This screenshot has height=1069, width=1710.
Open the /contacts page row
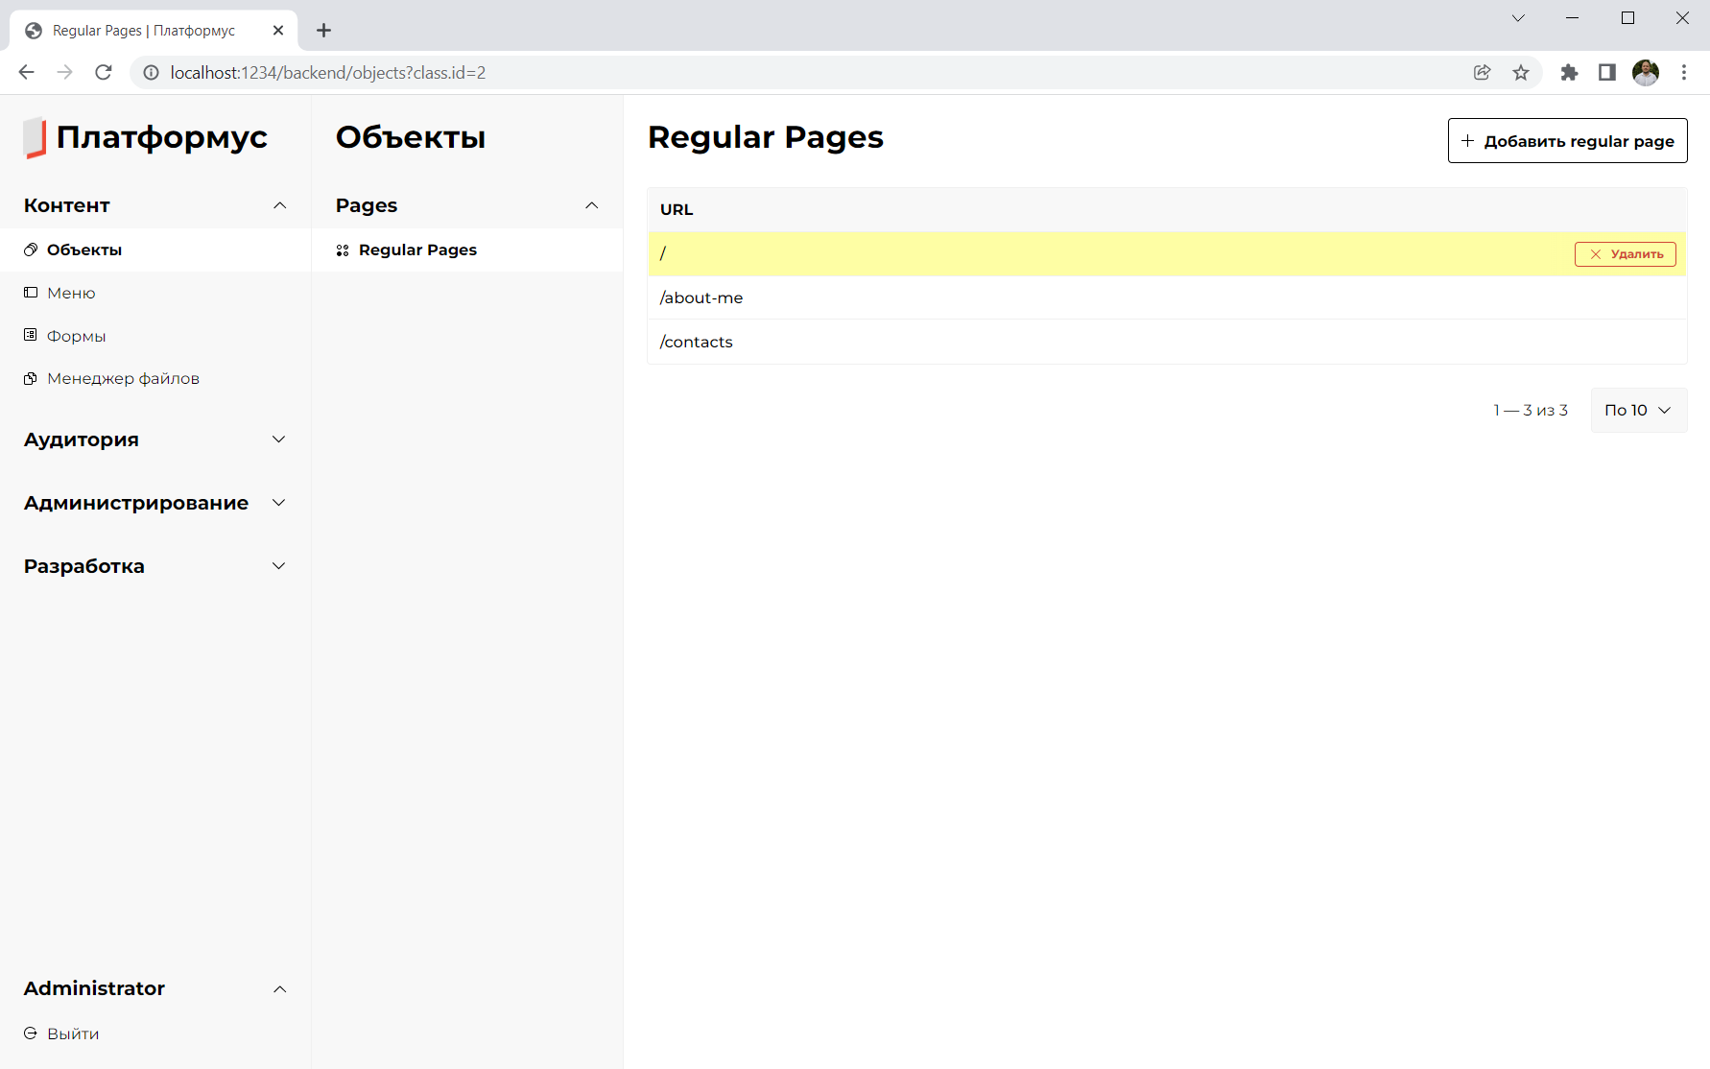pyautogui.click(x=697, y=342)
